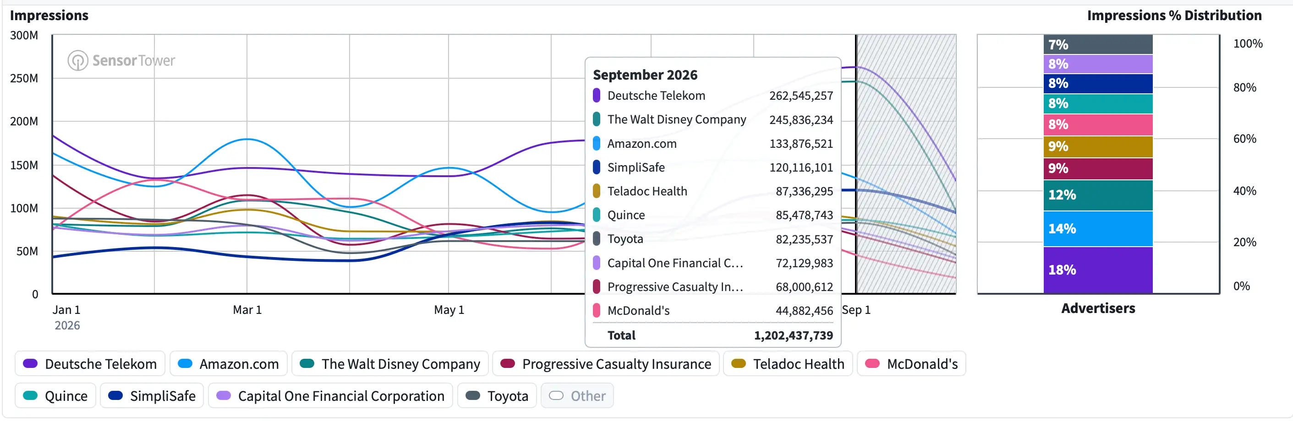Click McDonald's value 44,882,456
Image resolution: width=1293 pixels, height=421 pixels.
coord(804,311)
